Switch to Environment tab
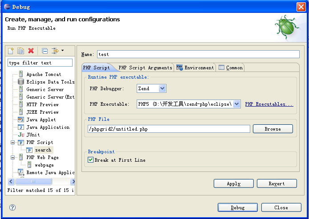The height and width of the screenshot is (219, 309). [x=195, y=68]
